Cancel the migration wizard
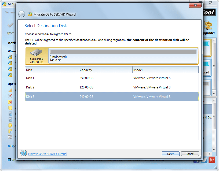The width and height of the screenshot is (219, 171). point(190,154)
